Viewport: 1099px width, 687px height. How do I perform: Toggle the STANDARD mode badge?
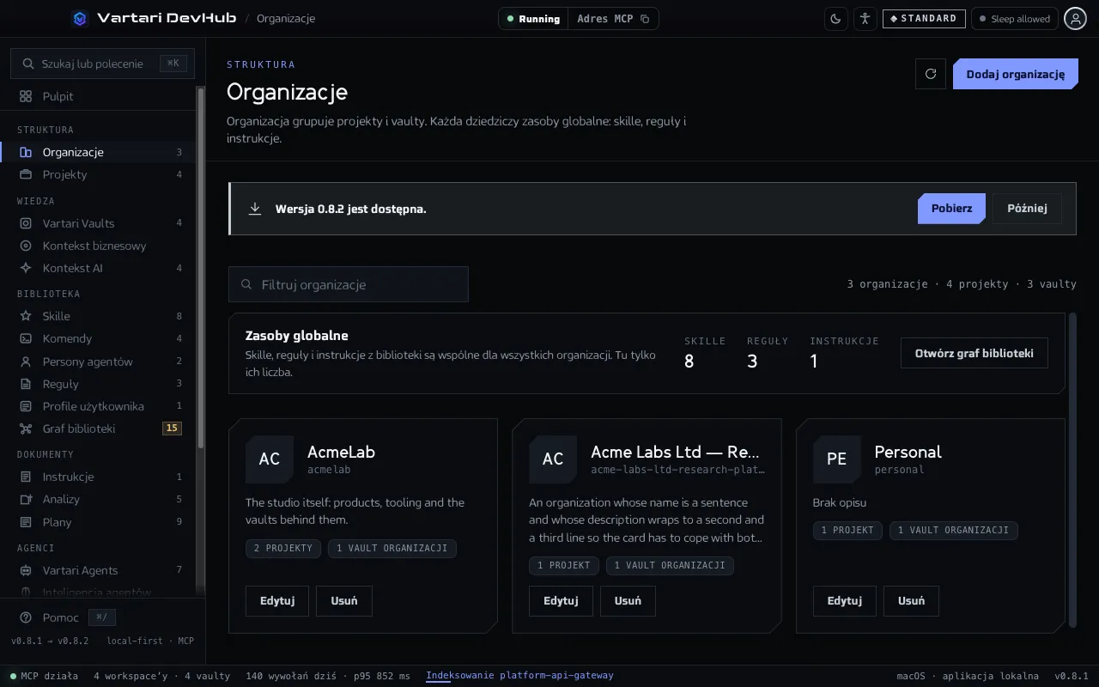pyautogui.click(x=924, y=19)
